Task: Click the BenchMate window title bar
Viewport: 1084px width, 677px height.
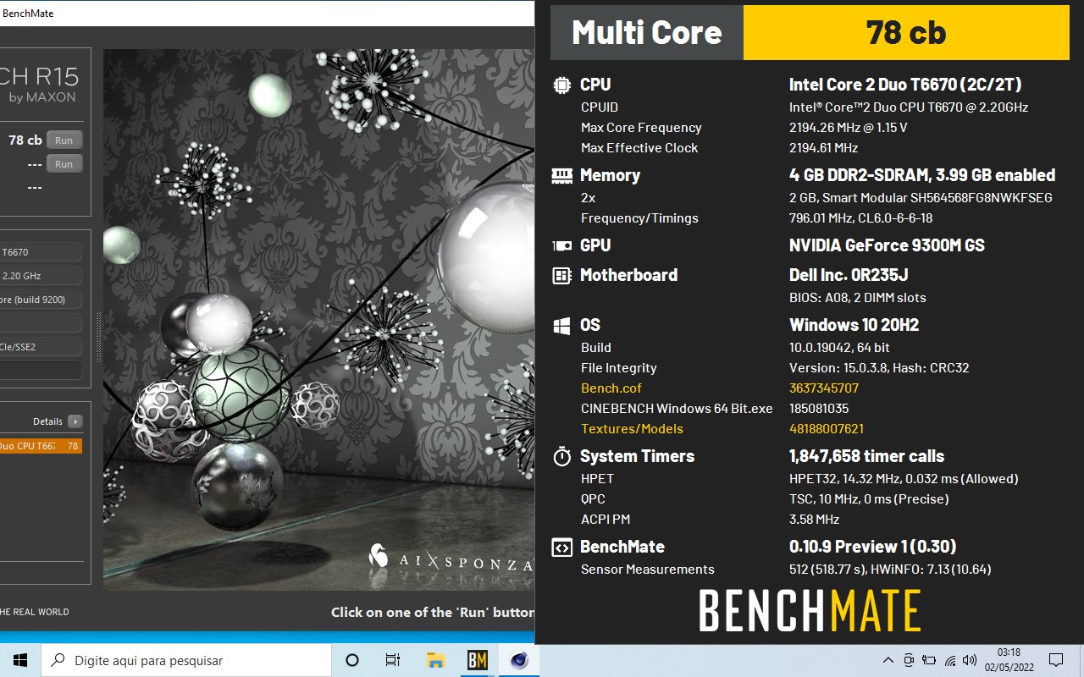Action: (267, 13)
